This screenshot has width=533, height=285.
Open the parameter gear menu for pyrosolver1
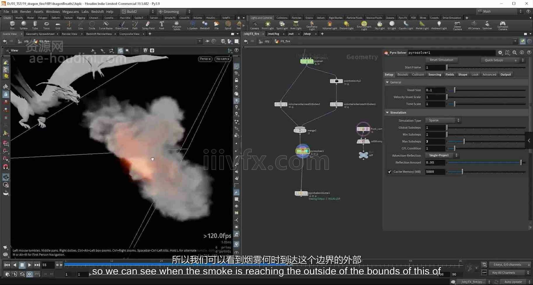[500, 53]
